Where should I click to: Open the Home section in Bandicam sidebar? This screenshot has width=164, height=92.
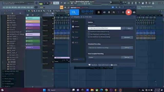pos(75,21)
